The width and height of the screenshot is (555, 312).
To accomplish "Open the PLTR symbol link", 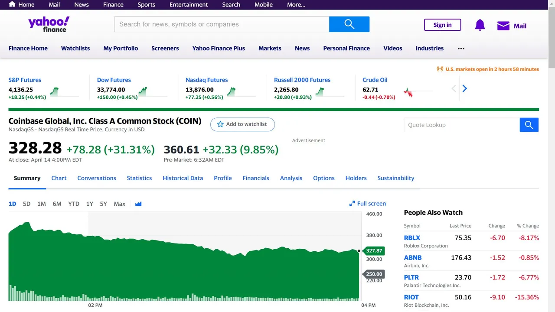I will pyautogui.click(x=411, y=277).
